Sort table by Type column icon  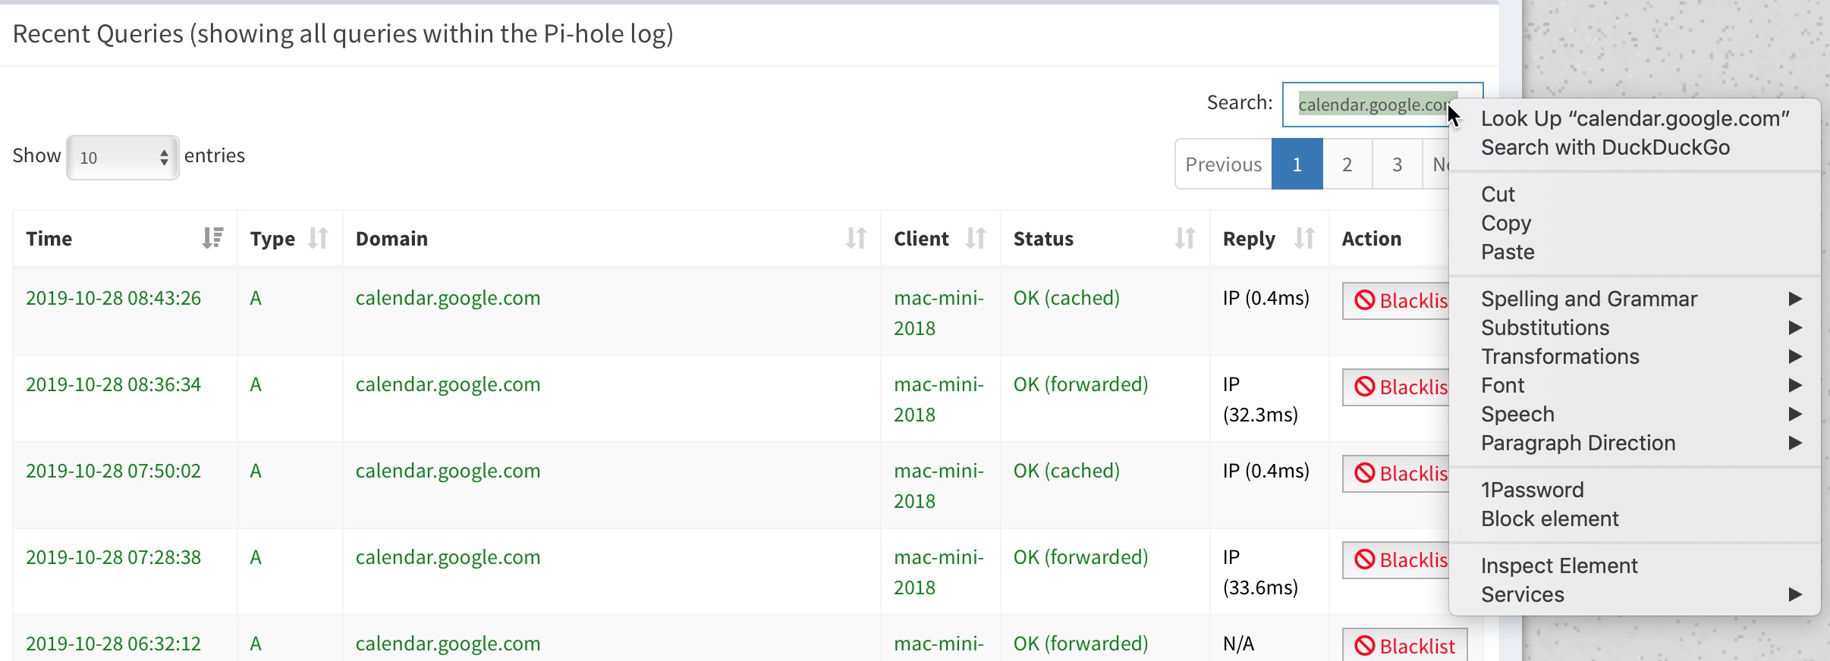(x=318, y=238)
